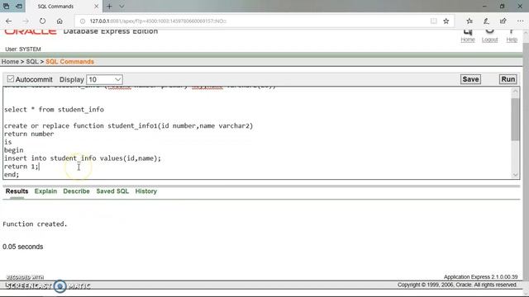Open the browser home page
The image size is (529, 297).
tap(60, 21)
